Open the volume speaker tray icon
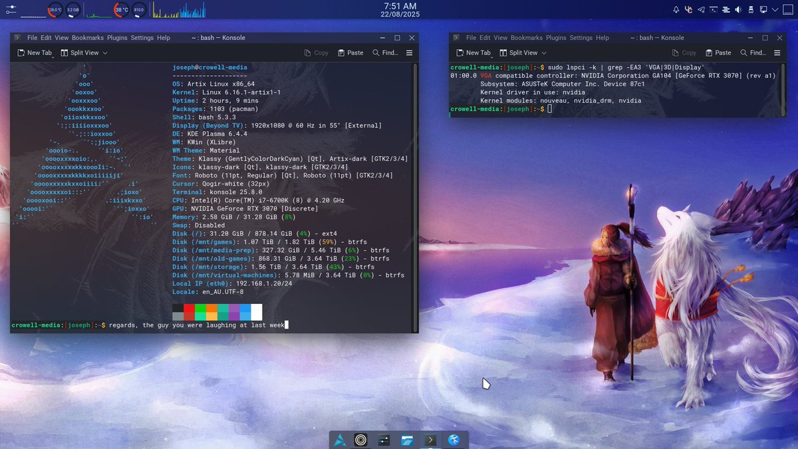This screenshot has width=798, height=449. coord(738,9)
